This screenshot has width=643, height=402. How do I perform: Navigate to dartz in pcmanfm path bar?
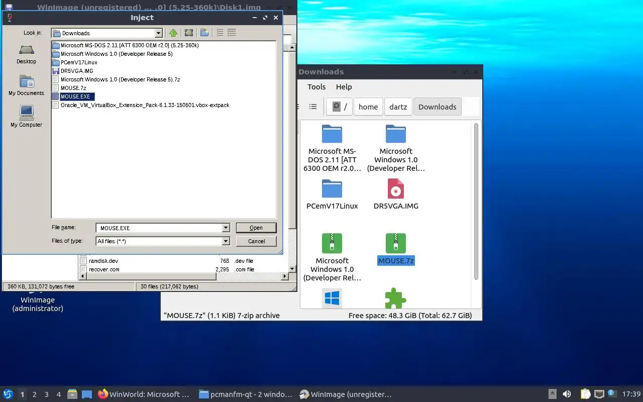tap(398, 107)
